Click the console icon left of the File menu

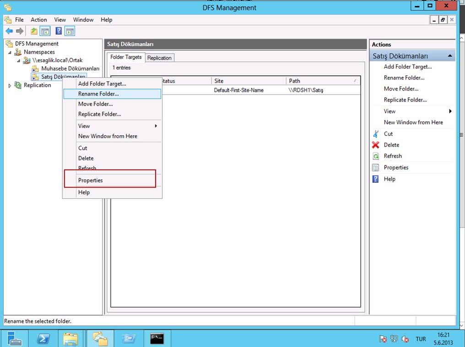8,20
